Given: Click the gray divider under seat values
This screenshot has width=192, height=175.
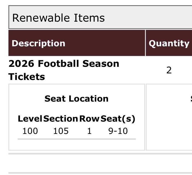Looking at the screenshot, I should [x=77, y=139].
